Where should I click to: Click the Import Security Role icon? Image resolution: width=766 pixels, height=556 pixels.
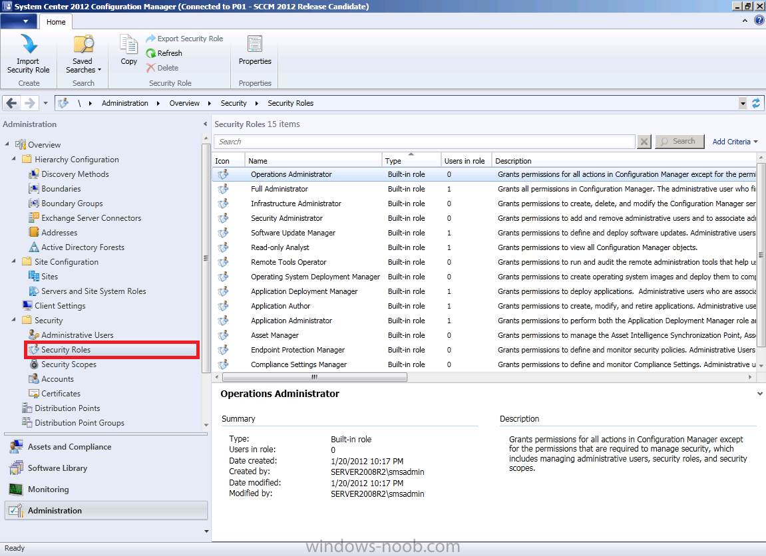click(x=29, y=45)
